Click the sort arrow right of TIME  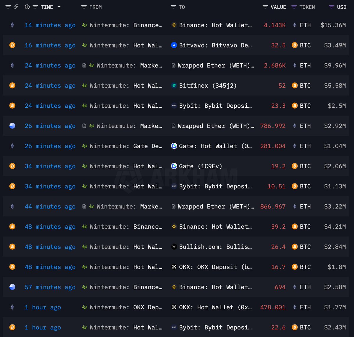tap(59, 7)
